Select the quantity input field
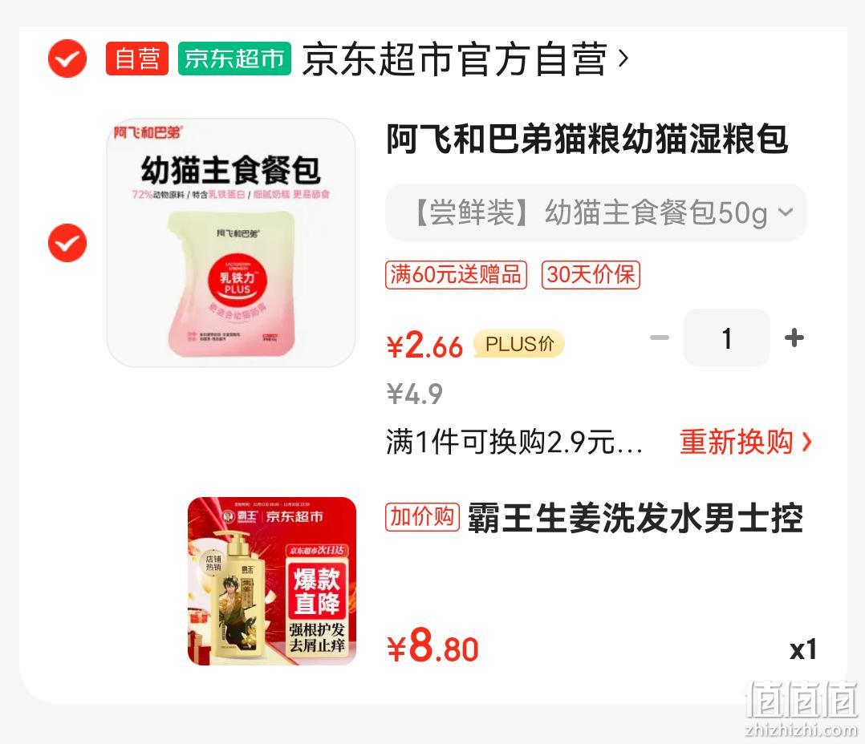The image size is (865, 744). pos(726,338)
